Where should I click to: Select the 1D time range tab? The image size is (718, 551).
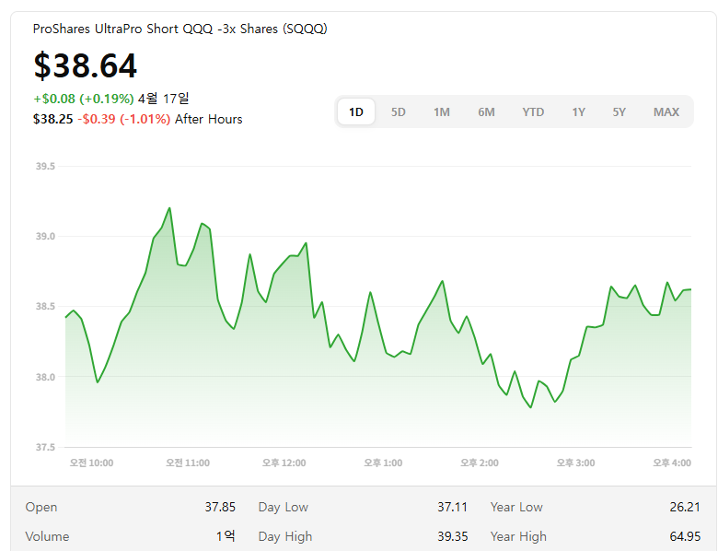point(356,111)
